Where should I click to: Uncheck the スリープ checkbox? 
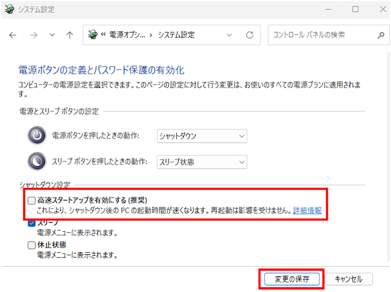[32, 223]
